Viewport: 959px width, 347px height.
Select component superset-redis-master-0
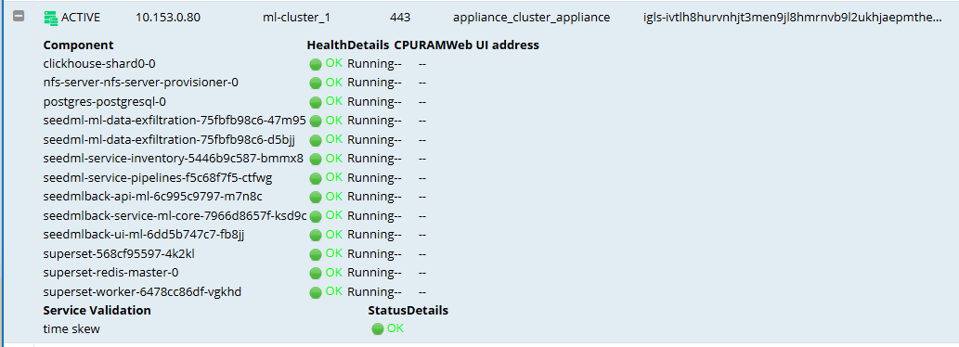pyautogui.click(x=110, y=273)
